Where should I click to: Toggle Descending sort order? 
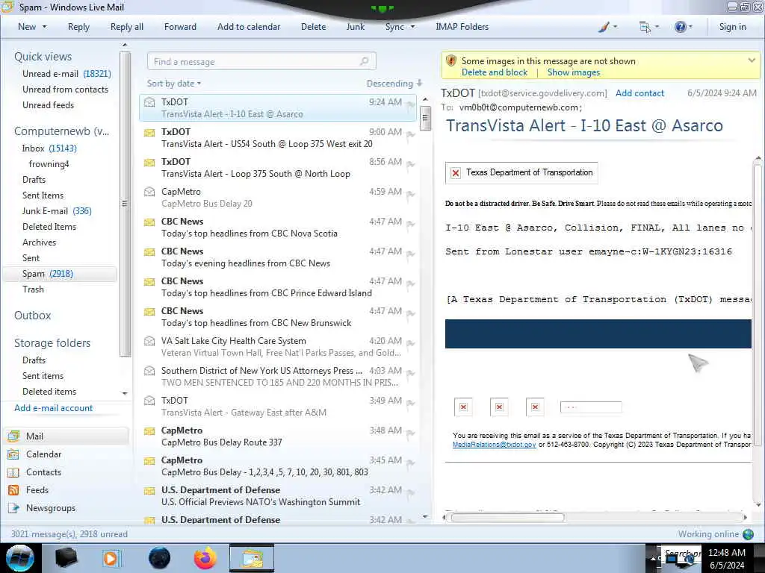tap(394, 84)
